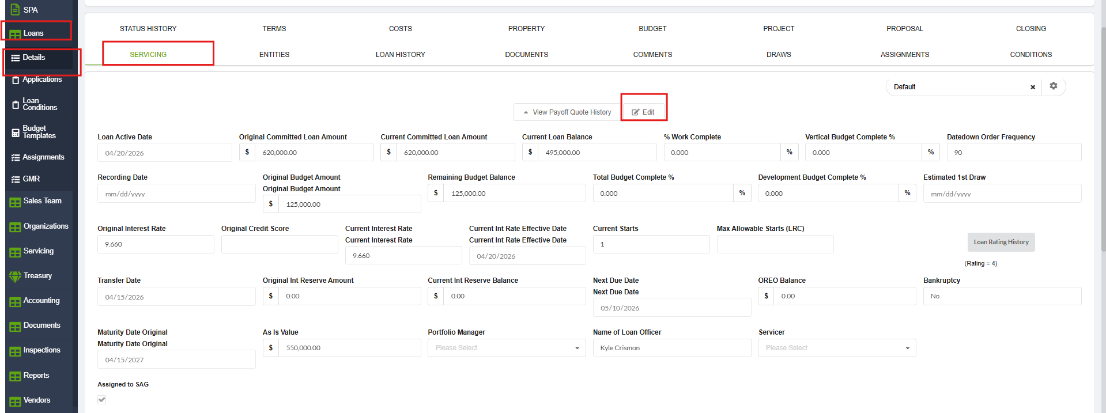This screenshot has height=413, width=1106.
Task: Click the Max Allowable Starts field
Action: point(775,244)
